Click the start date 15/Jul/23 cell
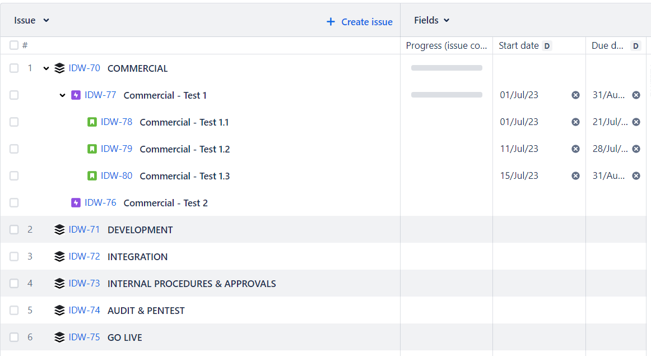Screen dimensions: 651x356 (519, 175)
